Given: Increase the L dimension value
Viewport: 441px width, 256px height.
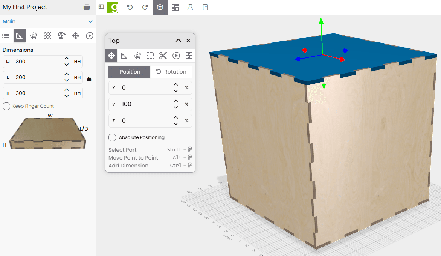Looking at the screenshot, I should [x=67, y=74].
